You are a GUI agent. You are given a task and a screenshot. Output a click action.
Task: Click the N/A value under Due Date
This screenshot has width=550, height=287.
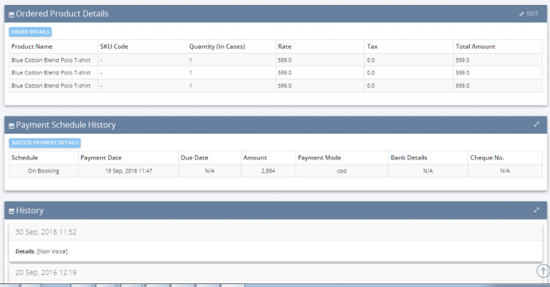click(209, 171)
